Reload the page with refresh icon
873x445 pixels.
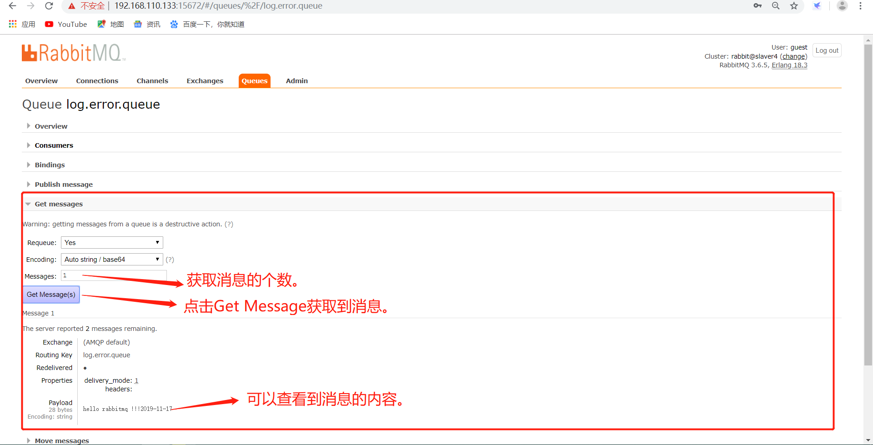tap(49, 6)
